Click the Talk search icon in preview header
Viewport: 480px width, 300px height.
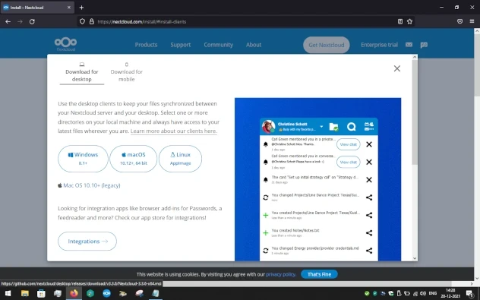352,126
